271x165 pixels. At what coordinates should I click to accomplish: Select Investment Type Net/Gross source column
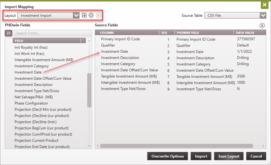pos(124,89)
